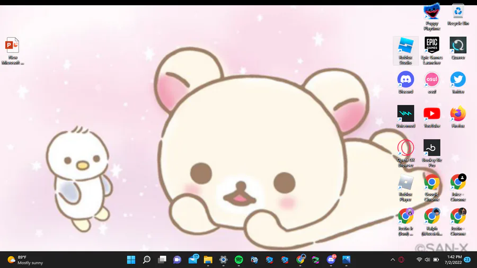This screenshot has height=268, width=477.
Task: Open the Discord desktop shortcut
Action: (405, 82)
